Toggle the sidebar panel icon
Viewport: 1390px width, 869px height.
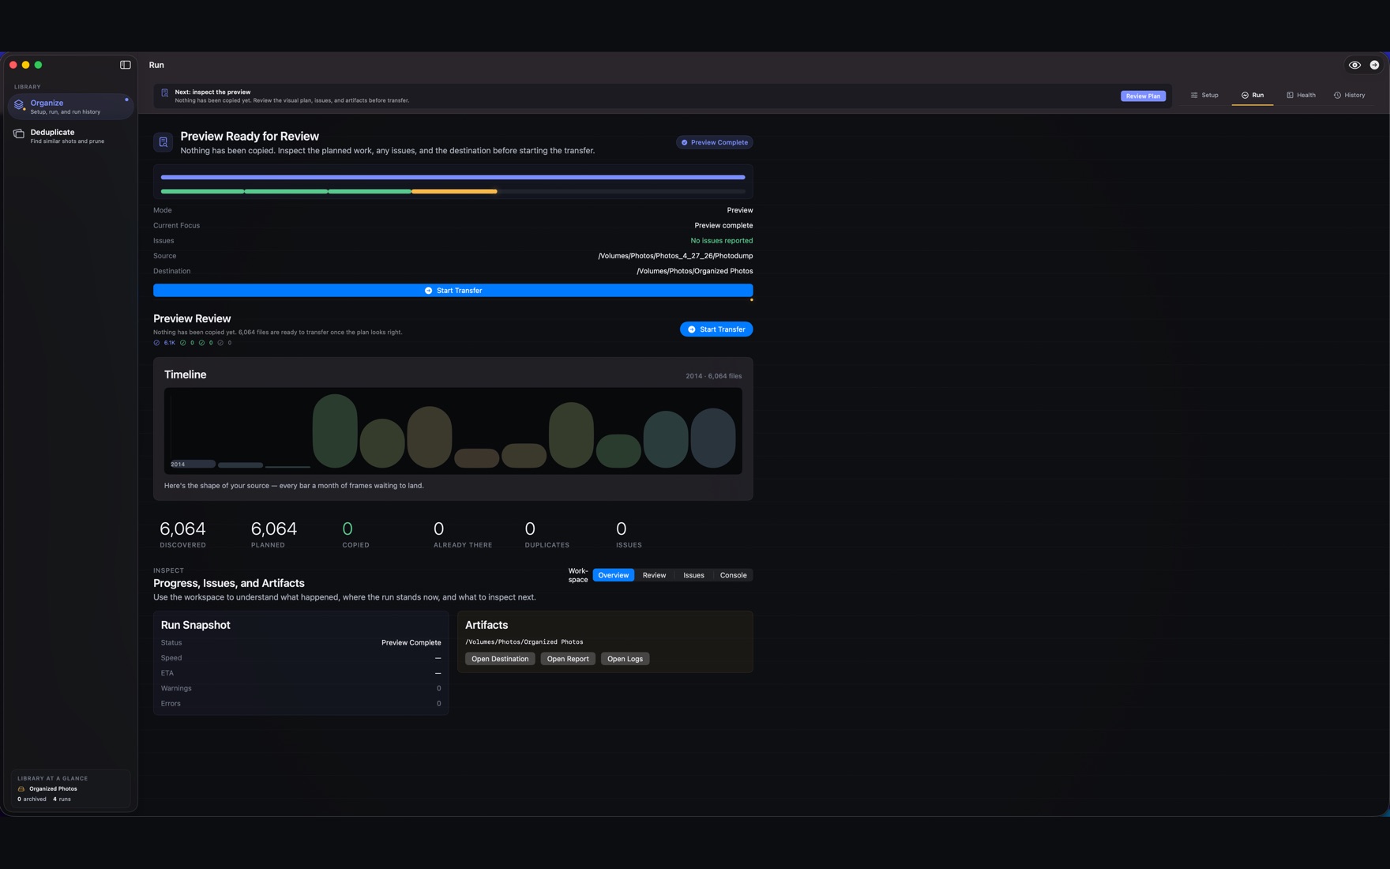tap(125, 65)
